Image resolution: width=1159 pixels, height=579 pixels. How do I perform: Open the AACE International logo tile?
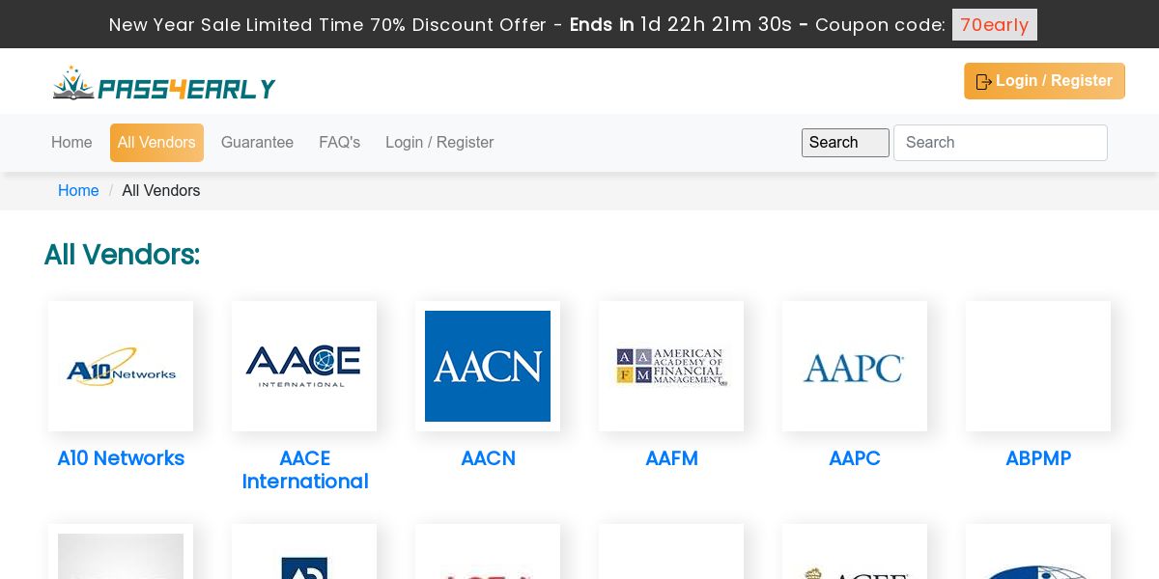tap(304, 366)
